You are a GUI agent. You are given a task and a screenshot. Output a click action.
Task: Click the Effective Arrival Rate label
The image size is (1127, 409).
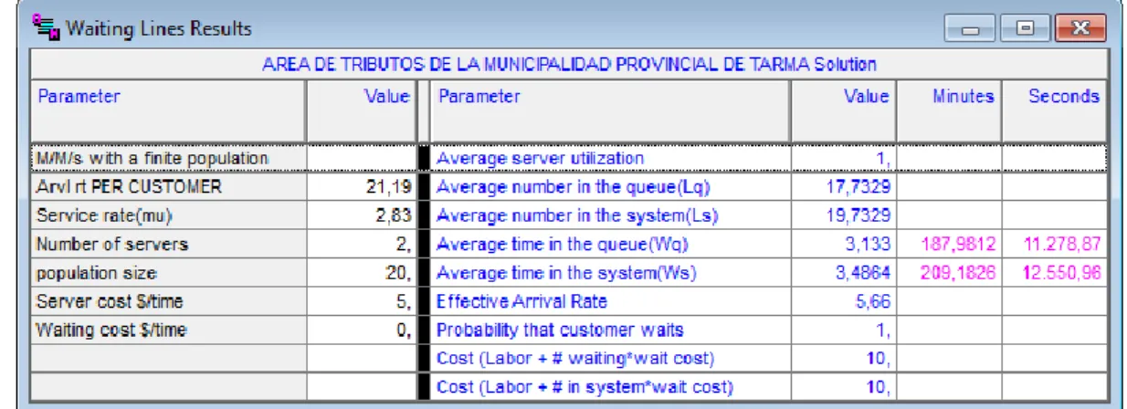click(521, 301)
